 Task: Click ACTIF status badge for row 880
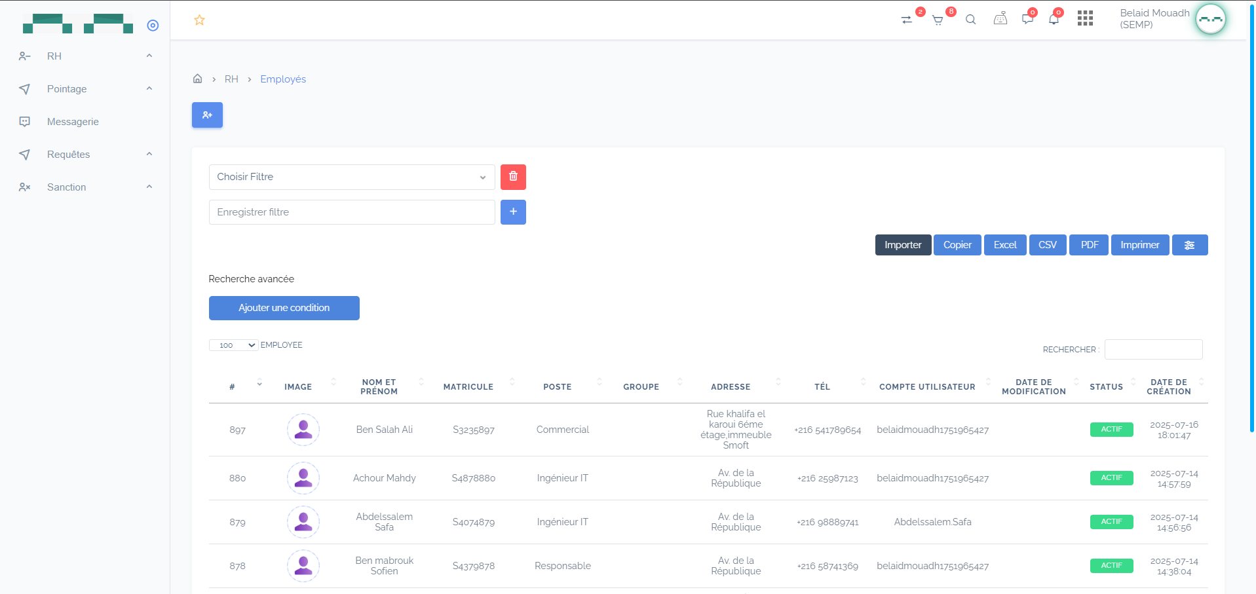(x=1111, y=478)
